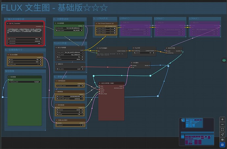The image size is (227, 149).
Task: Click the fit view frame icon
Action: click(222, 130)
